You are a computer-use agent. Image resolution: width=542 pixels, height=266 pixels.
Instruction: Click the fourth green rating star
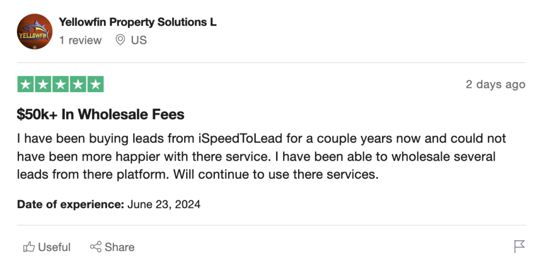(78, 84)
